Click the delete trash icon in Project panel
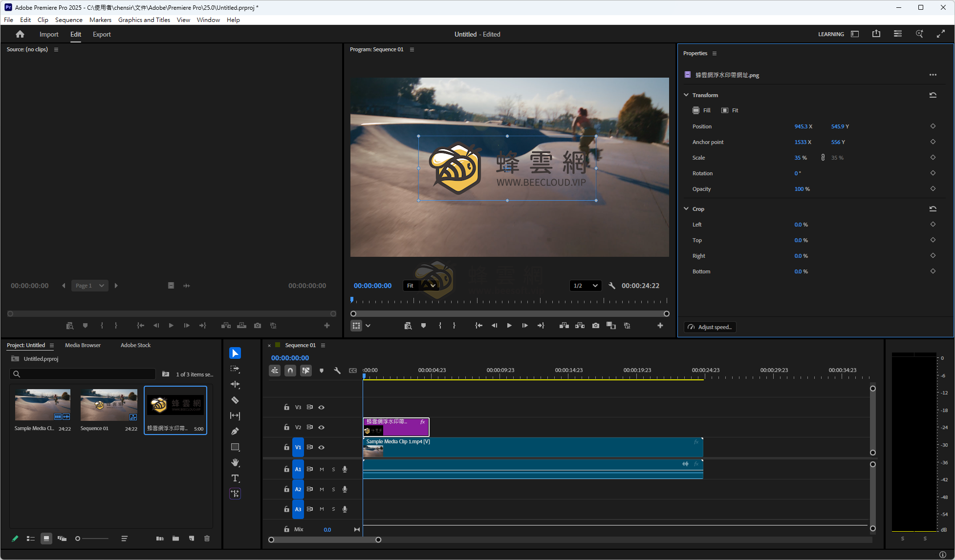This screenshot has width=955, height=560. [x=207, y=539]
